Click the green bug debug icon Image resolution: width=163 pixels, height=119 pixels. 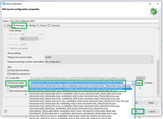click(x=154, y=12)
